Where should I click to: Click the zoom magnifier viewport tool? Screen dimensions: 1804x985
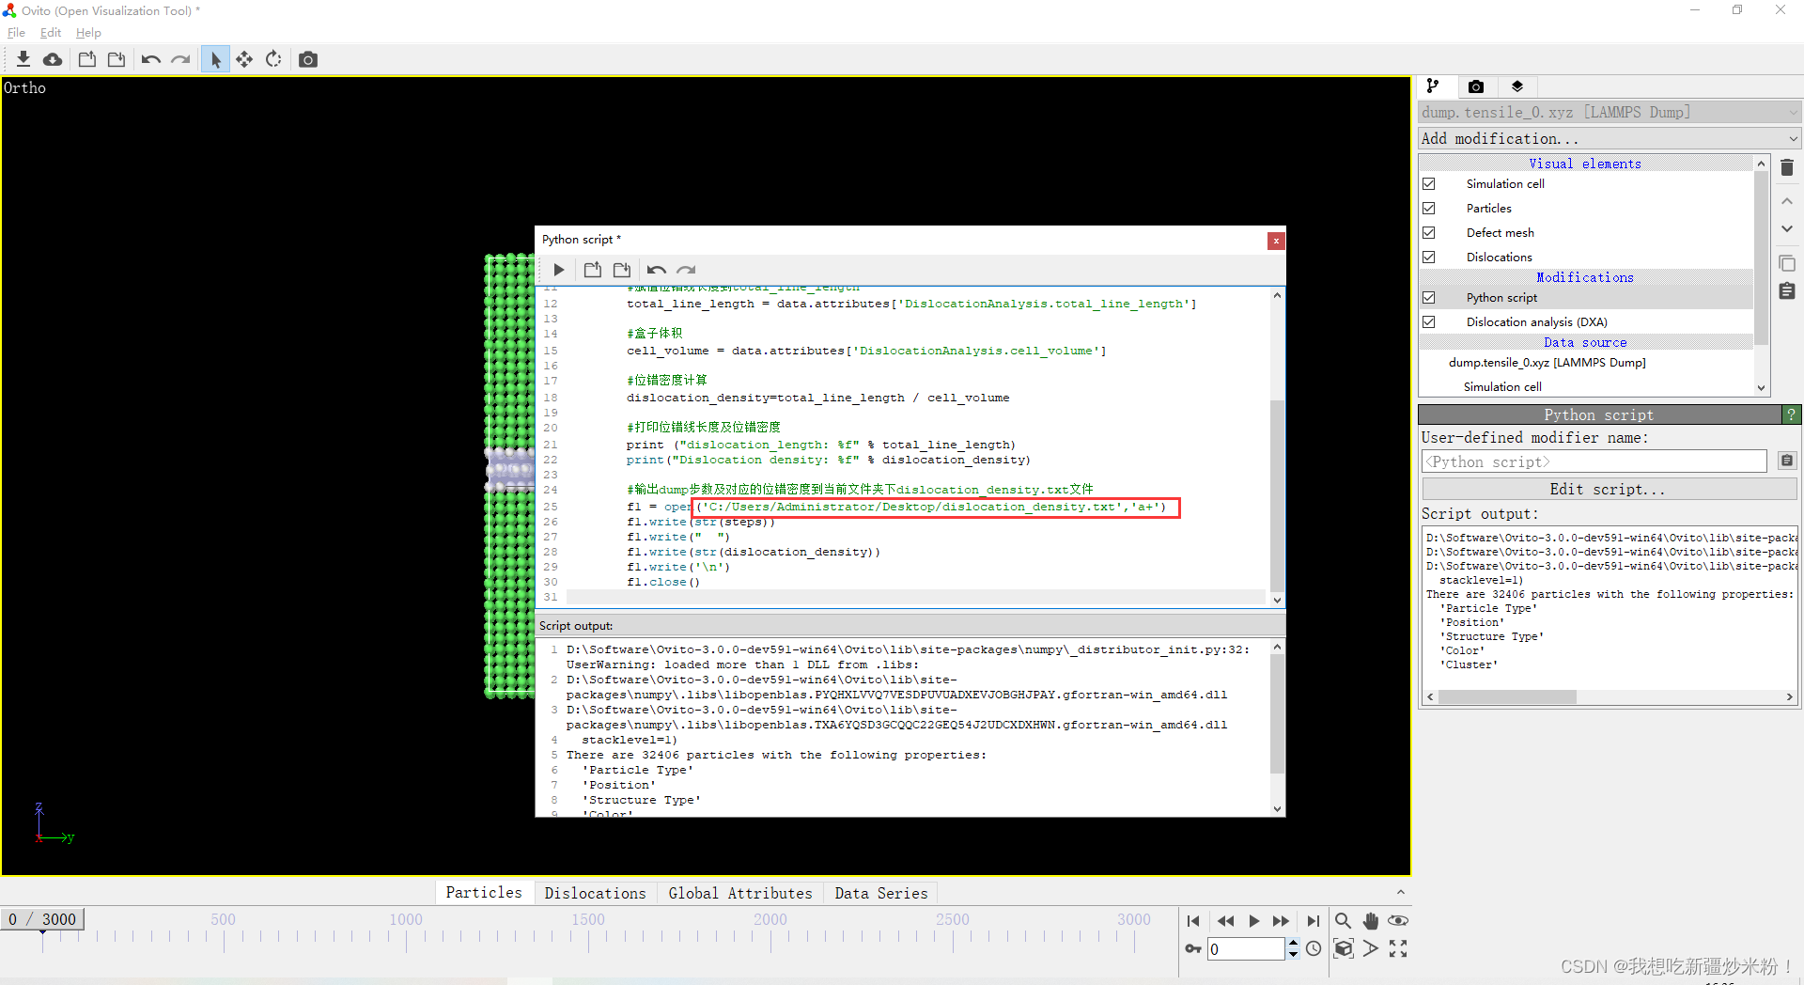(x=1343, y=921)
